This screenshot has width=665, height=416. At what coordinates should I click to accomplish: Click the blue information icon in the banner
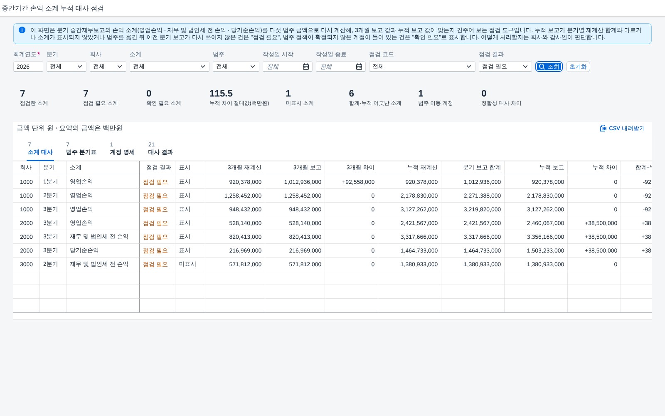point(22,30)
